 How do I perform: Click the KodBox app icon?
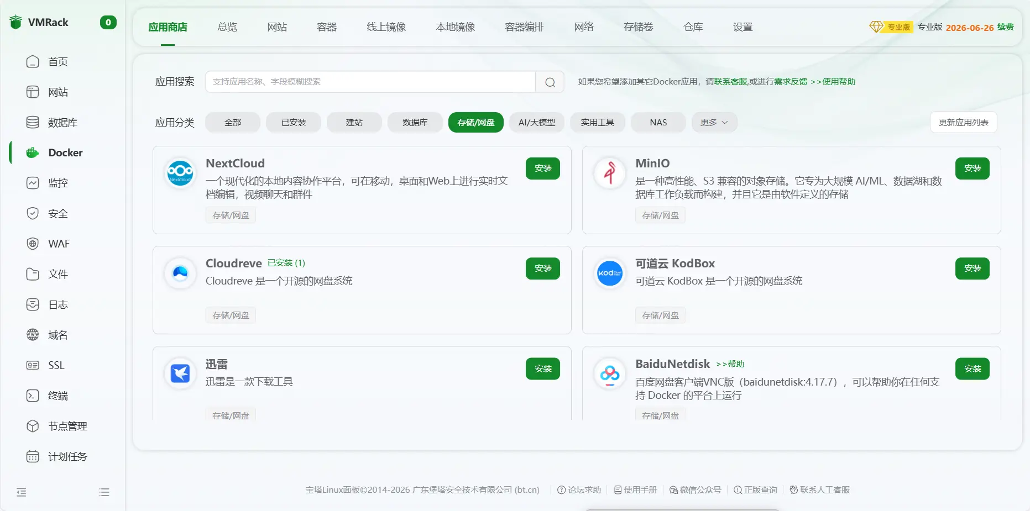610,273
